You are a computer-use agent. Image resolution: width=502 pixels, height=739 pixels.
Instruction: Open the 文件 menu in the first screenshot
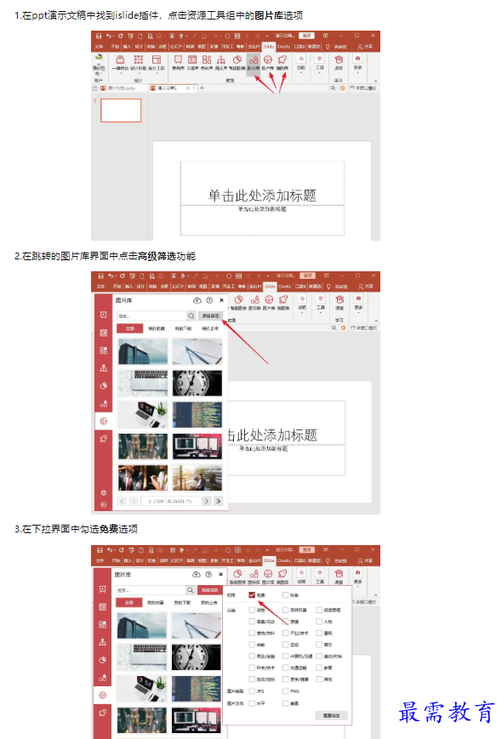pyautogui.click(x=99, y=47)
